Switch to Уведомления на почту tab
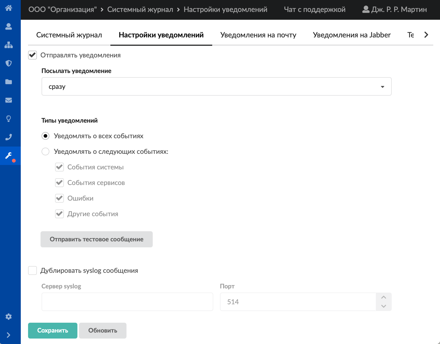 tap(258, 35)
